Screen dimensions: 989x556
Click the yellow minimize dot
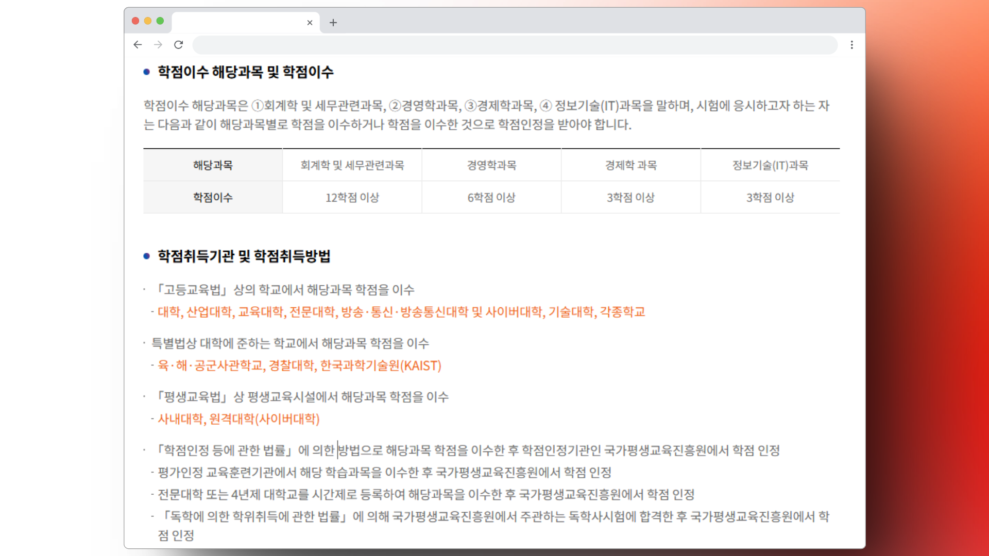pos(148,21)
